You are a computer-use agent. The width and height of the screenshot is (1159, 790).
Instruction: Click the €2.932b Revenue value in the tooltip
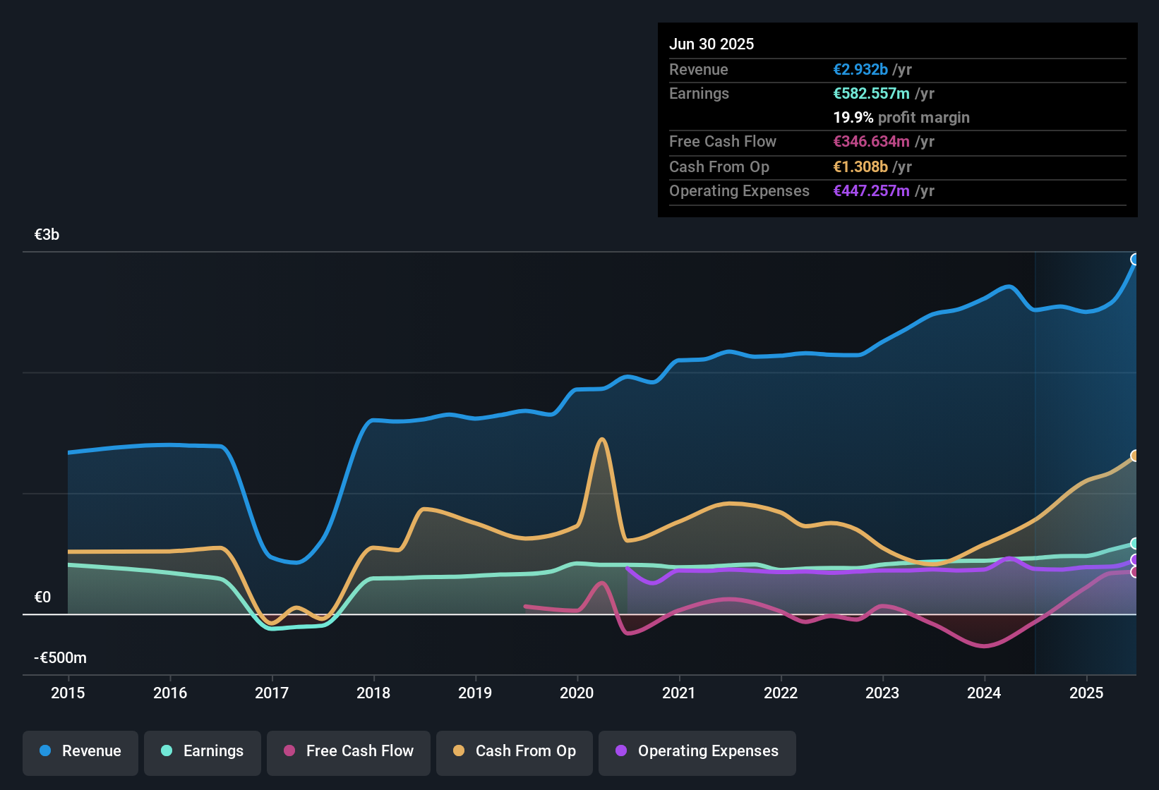[x=860, y=69]
